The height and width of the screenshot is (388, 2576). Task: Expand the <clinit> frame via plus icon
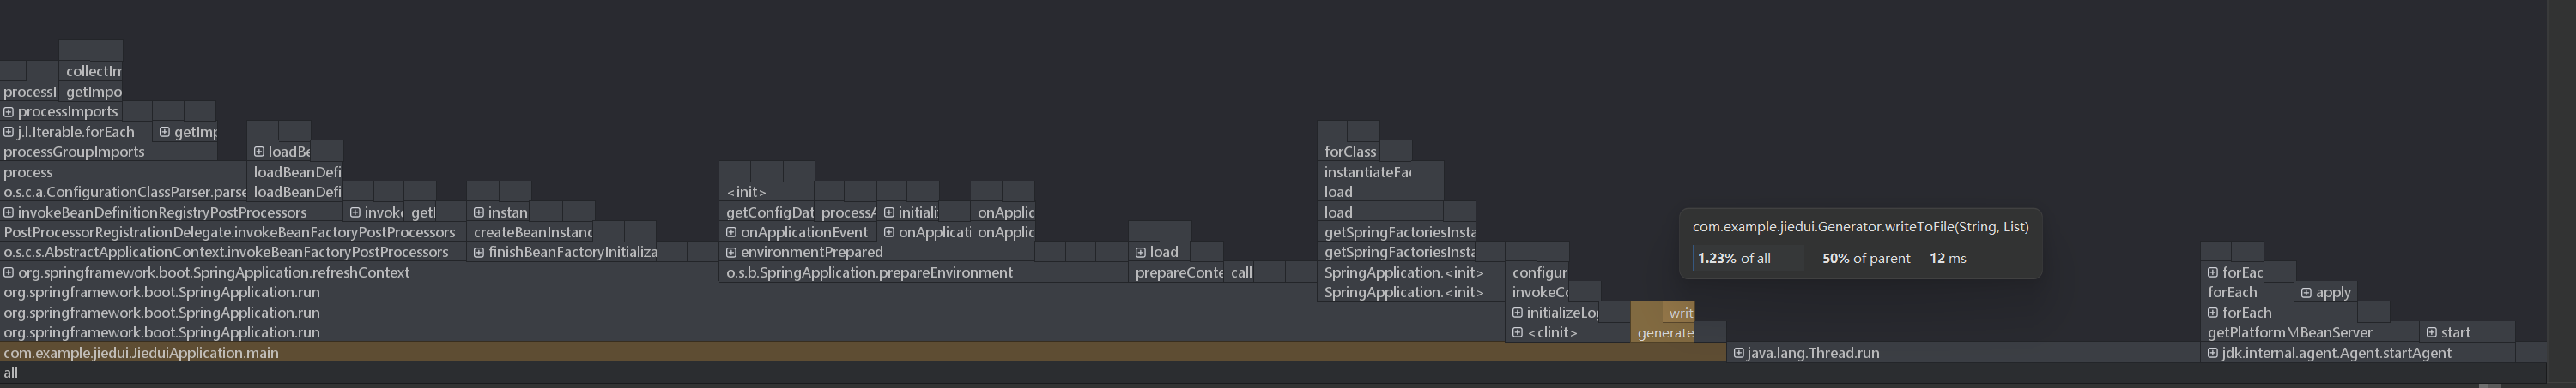pos(1517,333)
